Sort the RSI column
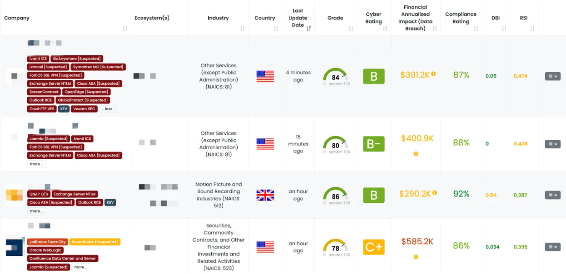 pyautogui.click(x=532, y=28)
